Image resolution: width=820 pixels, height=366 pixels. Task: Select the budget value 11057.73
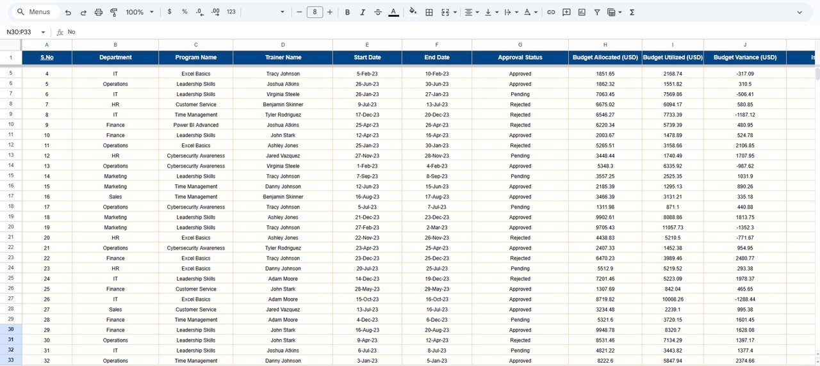pyautogui.click(x=673, y=227)
